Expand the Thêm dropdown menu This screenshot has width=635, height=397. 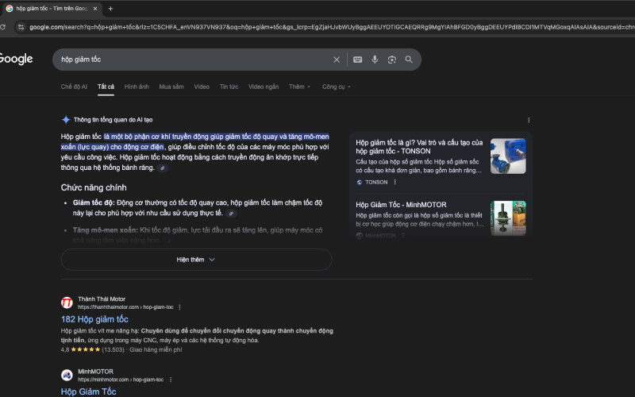pos(300,87)
